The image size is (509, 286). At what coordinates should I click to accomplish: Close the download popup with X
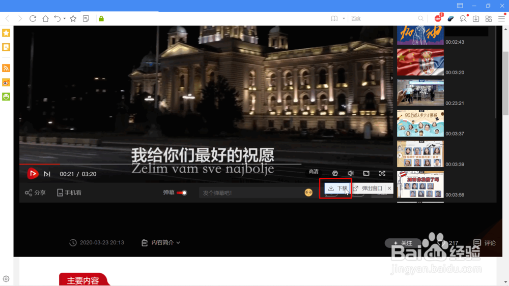pyautogui.click(x=389, y=188)
